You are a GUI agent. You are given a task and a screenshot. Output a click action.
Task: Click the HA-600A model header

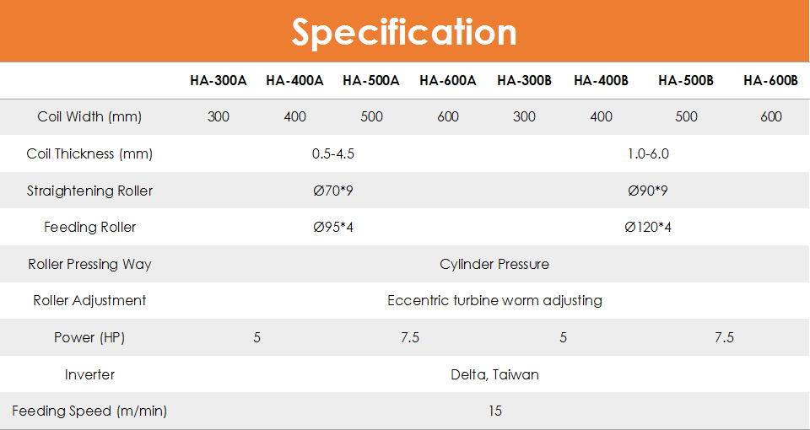point(448,81)
